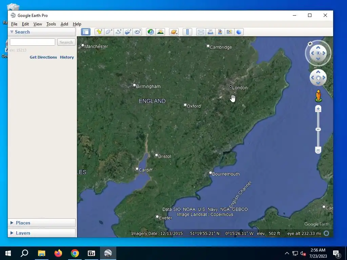Open the Edit menu
Viewport: 347px width, 260px height.
coord(25,24)
